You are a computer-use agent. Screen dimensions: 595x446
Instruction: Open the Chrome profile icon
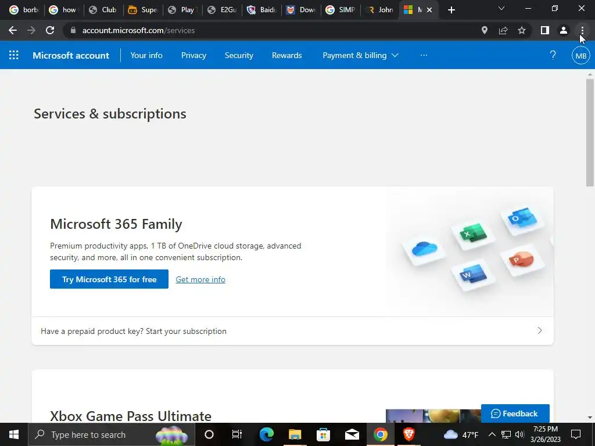coord(564,30)
